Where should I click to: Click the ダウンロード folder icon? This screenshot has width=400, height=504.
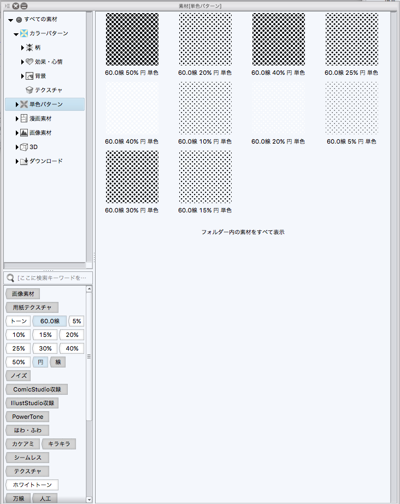(24, 161)
